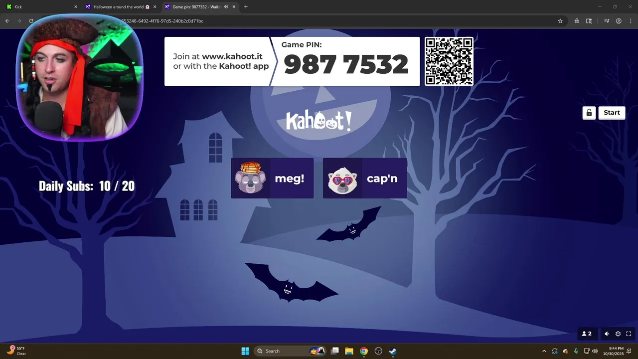This screenshot has width=638, height=359.
Task: Click the Start button to begin the Kahoot
Action: (x=612, y=113)
